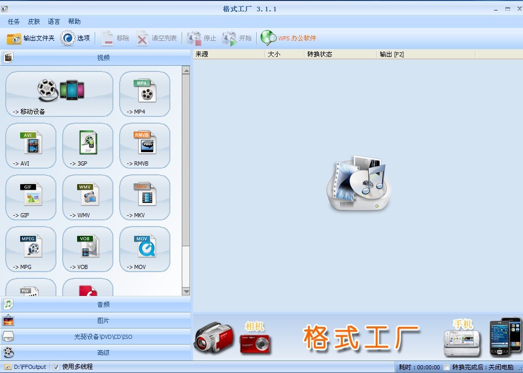Click the 耗时：00:00:00 elapsed time text

(x=419, y=367)
